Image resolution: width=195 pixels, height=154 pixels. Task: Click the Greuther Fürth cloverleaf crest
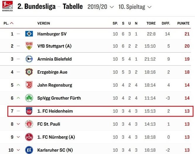coord(29,98)
